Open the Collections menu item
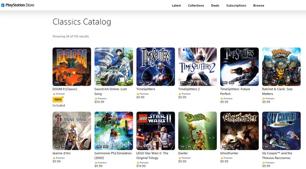The width and height of the screenshot is (306, 169). coord(196,5)
